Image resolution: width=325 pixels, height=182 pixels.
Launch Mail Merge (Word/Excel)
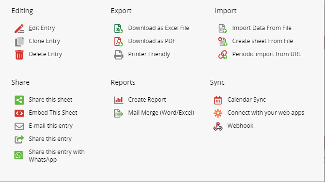tap(161, 113)
